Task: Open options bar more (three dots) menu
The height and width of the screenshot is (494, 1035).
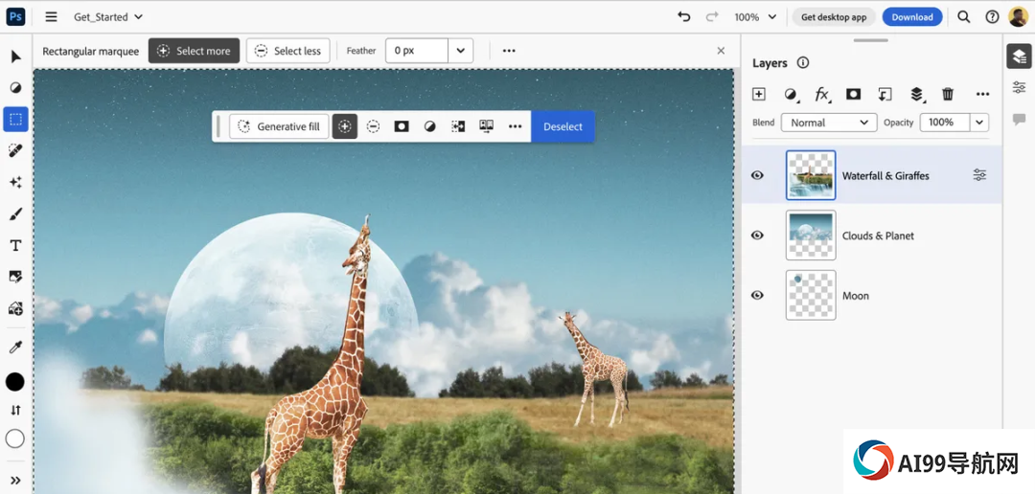Action: (509, 51)
